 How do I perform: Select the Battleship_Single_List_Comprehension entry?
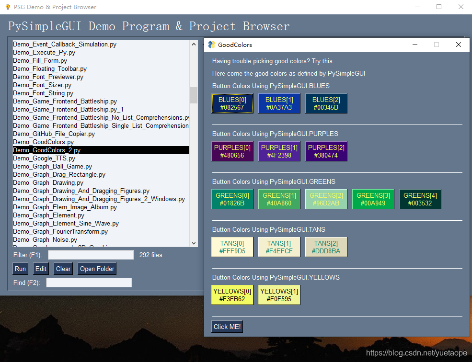point(101,125)
